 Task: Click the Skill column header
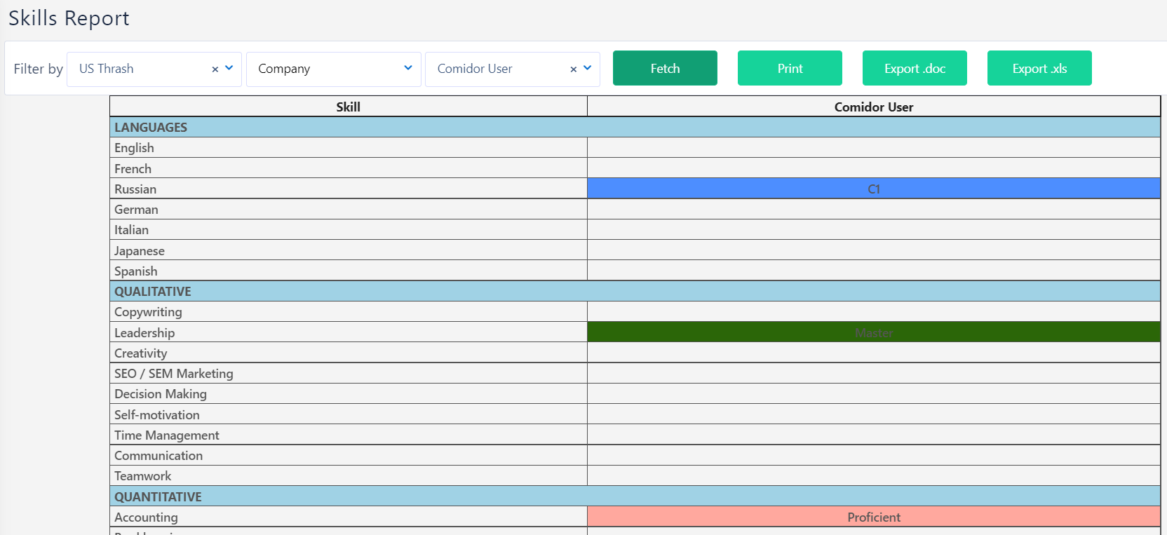click(349, 107)
